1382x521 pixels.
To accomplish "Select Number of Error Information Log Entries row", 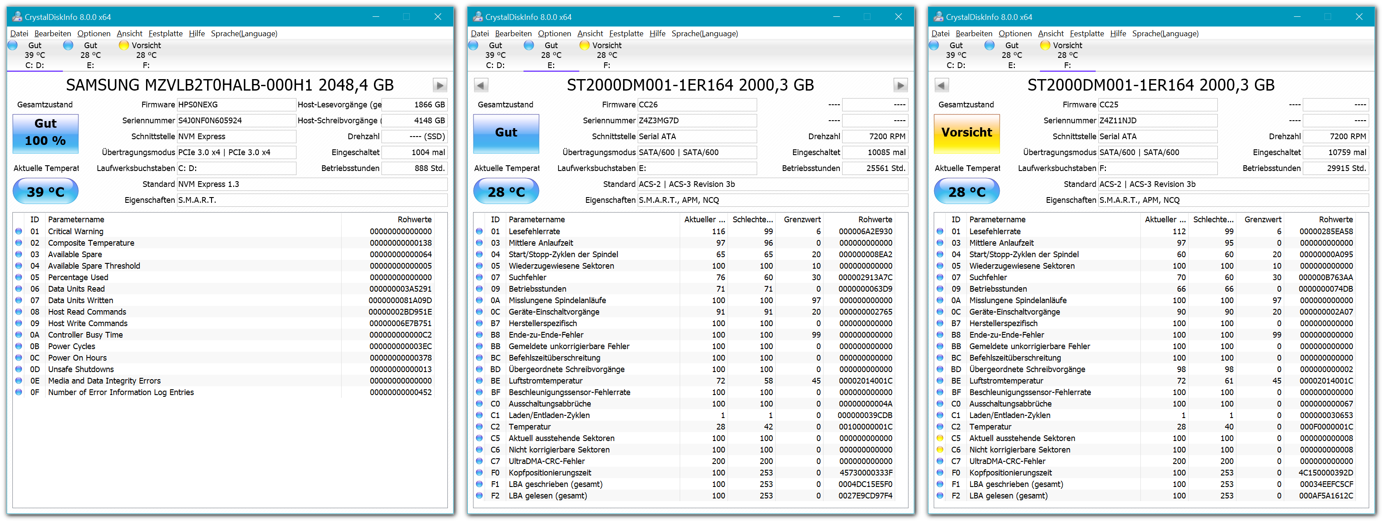I will (x=224, y=392).
